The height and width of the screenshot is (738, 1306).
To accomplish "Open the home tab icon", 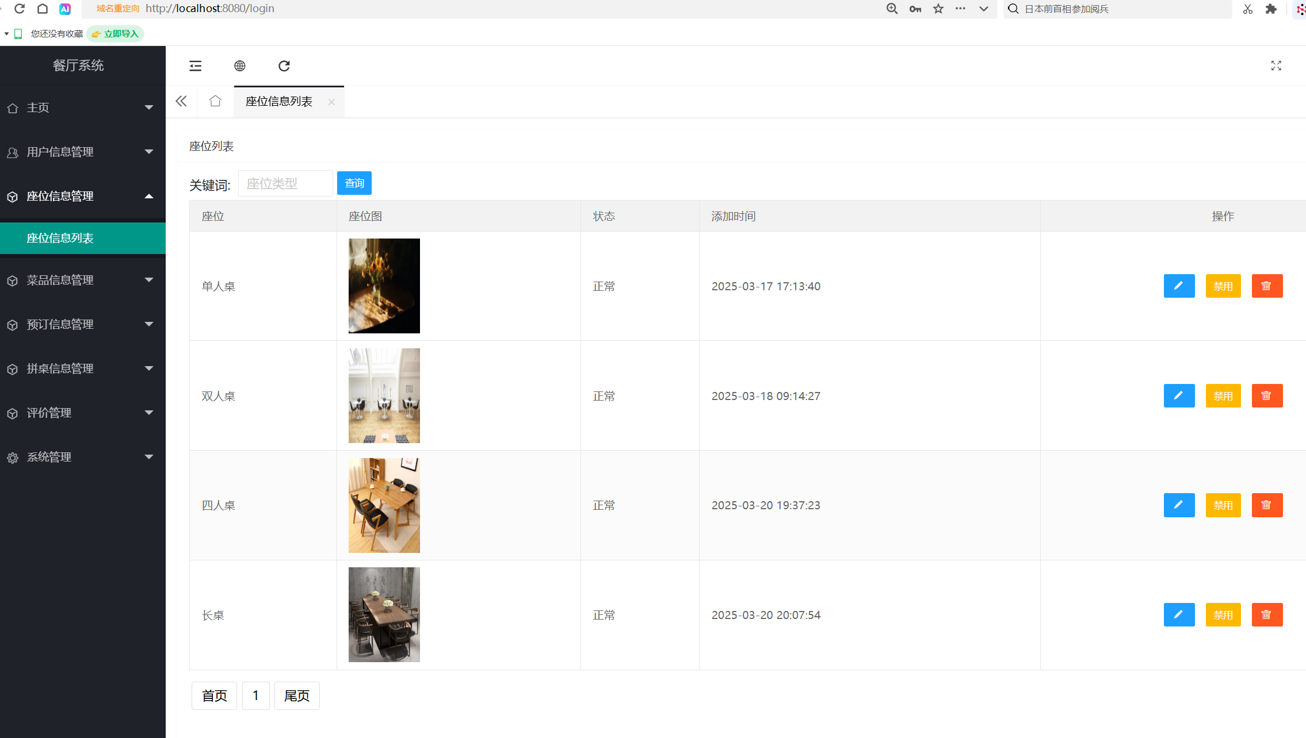I will [215, 101].
